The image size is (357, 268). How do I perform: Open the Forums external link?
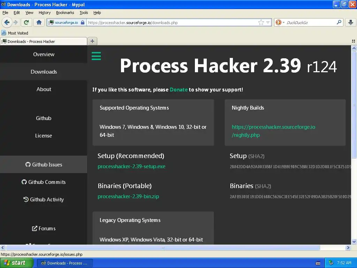(44, 229)
